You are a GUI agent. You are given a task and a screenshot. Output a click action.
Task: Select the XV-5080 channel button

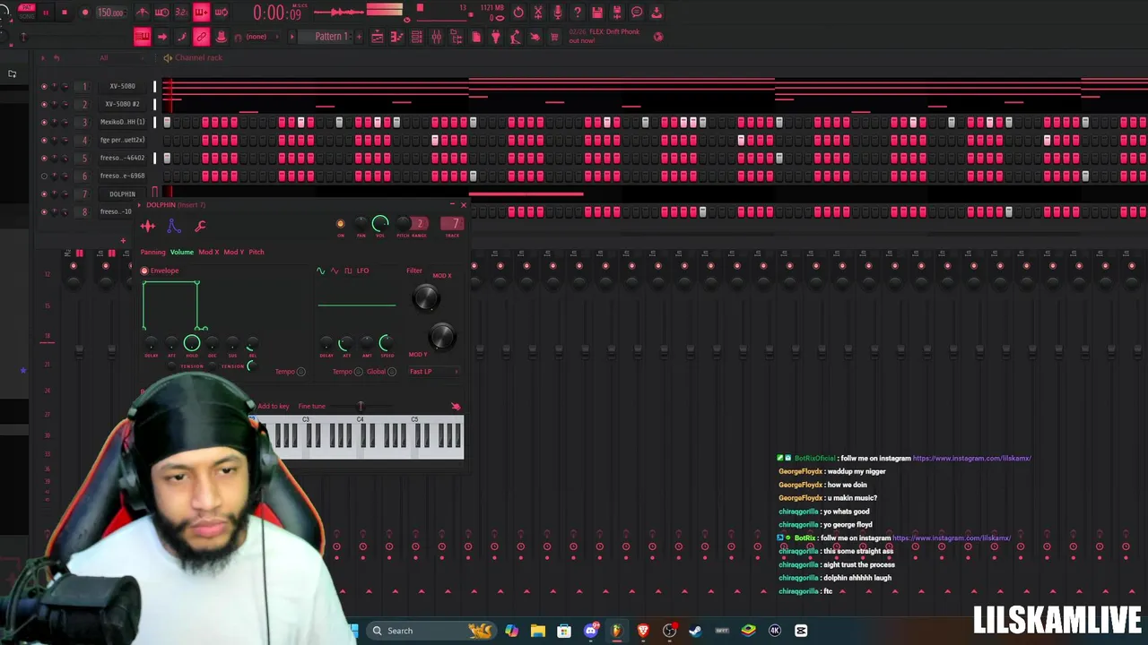tap(122, 86)
